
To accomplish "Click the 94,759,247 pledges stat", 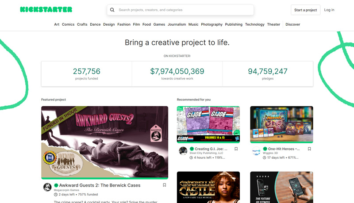I will [x=268, y=74].
